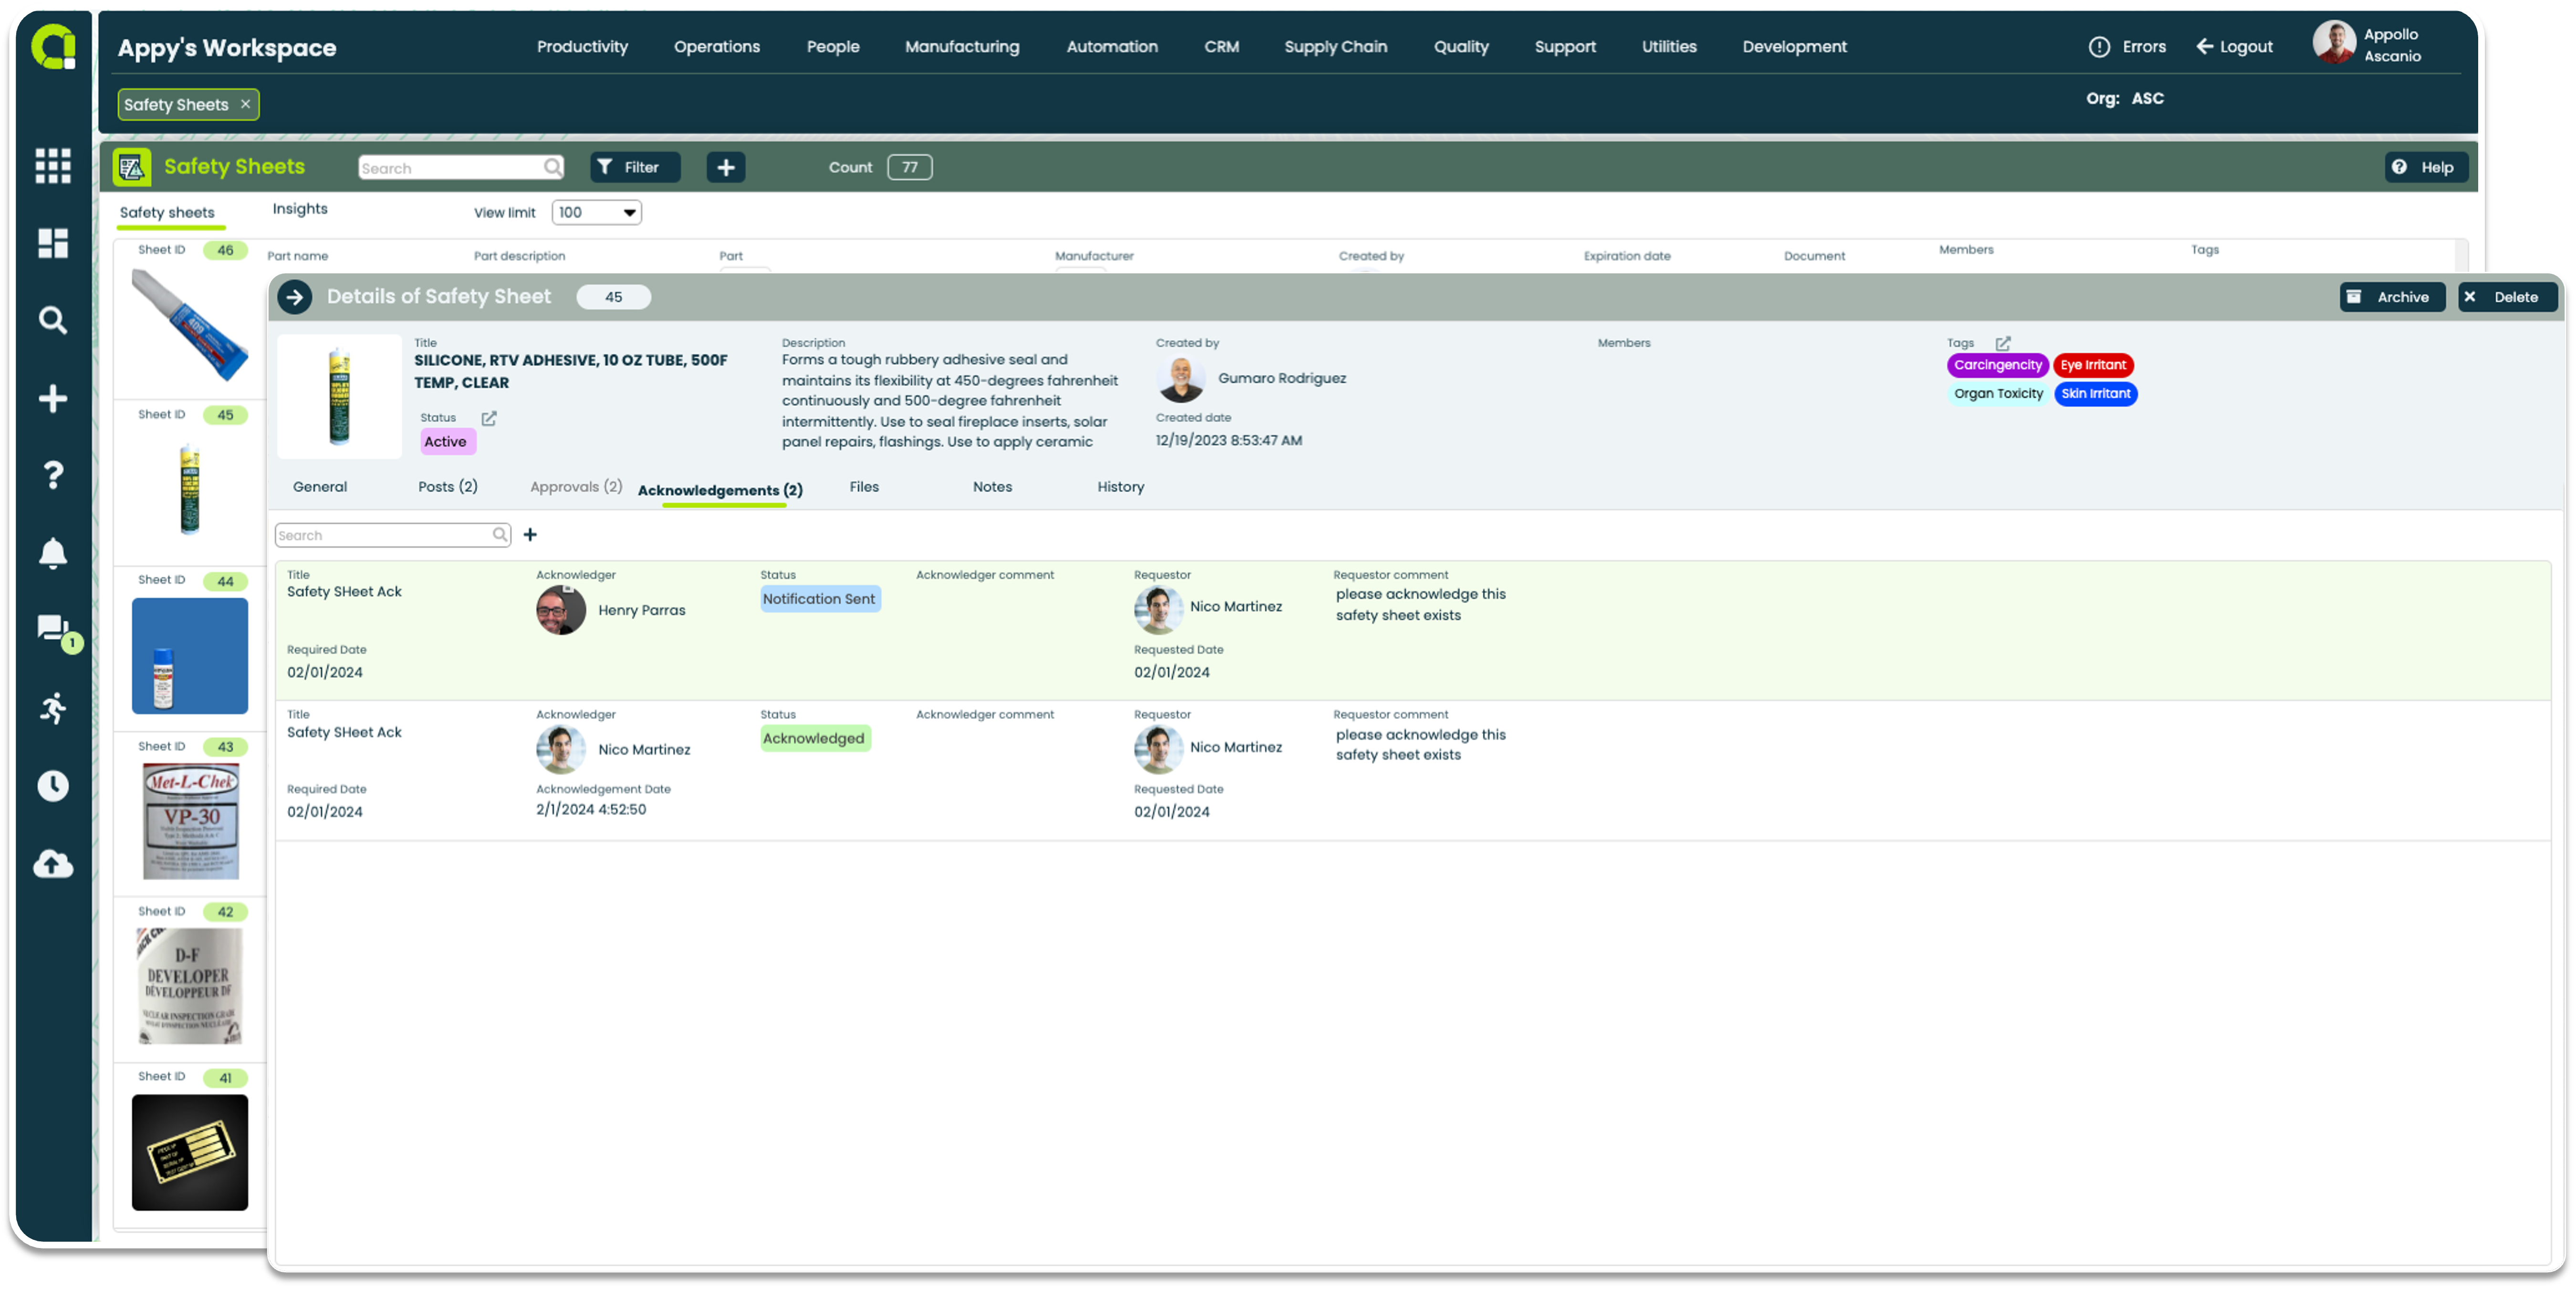Open the apps grid in sidebar

coord(53,165)
